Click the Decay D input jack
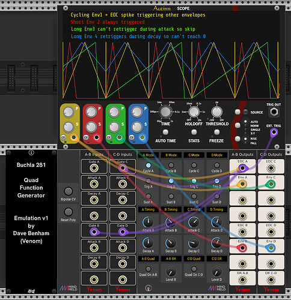Screen dimensions: 291x300 coord(123,263)
